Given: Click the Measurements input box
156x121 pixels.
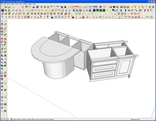Looking at the screenshot, I should (x=147, y=119).
